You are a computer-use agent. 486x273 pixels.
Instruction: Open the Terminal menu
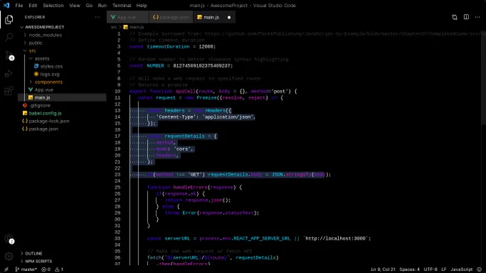(x=121, y=5)
